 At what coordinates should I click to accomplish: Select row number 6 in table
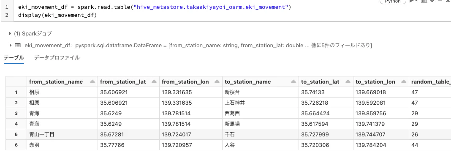click(x=16, y=145)
